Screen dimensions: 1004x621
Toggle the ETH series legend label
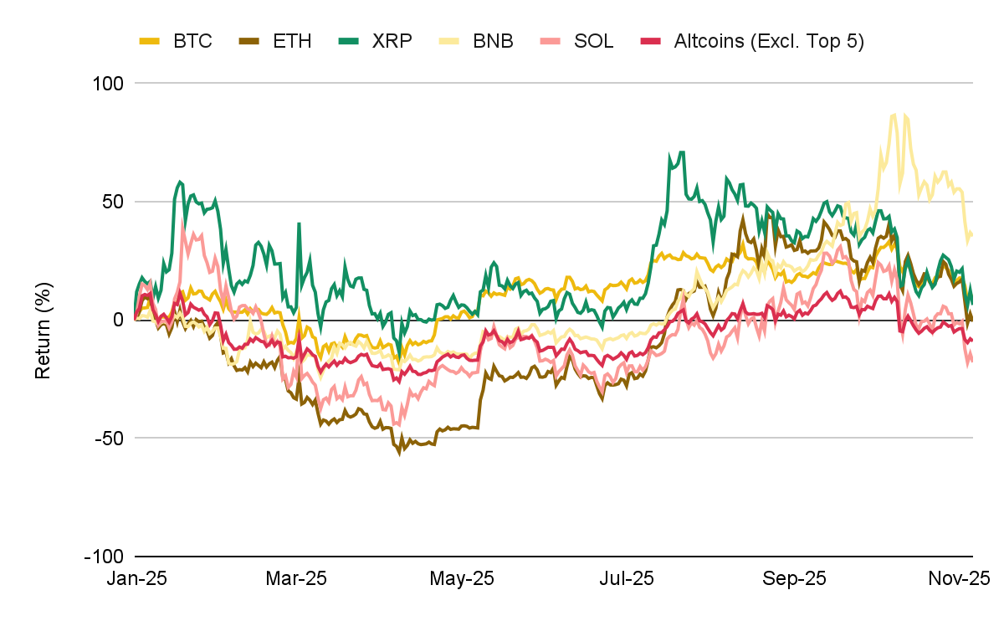coord(292,41)
